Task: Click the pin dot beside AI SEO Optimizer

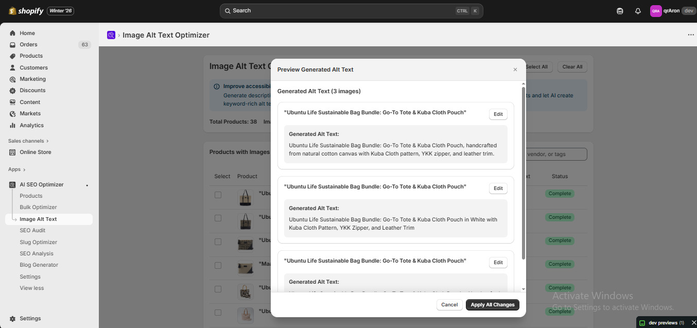Action: tap(87, 185)
